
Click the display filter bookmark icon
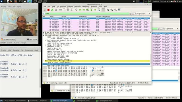[x=44, y=14]
